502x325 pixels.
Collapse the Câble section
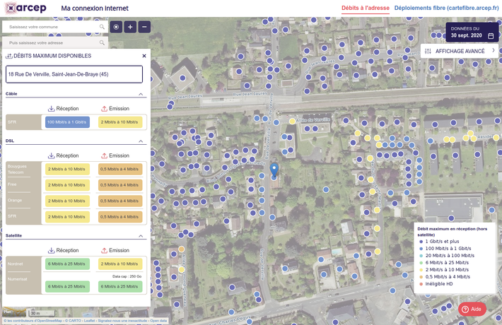(x=141, y=94)
